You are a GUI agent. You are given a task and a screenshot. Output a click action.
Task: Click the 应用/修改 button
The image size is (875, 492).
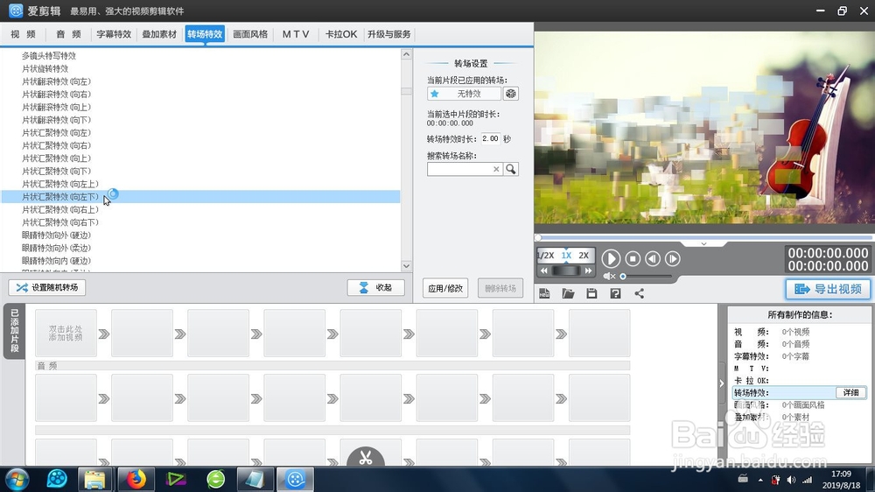(x=445, y=288)
